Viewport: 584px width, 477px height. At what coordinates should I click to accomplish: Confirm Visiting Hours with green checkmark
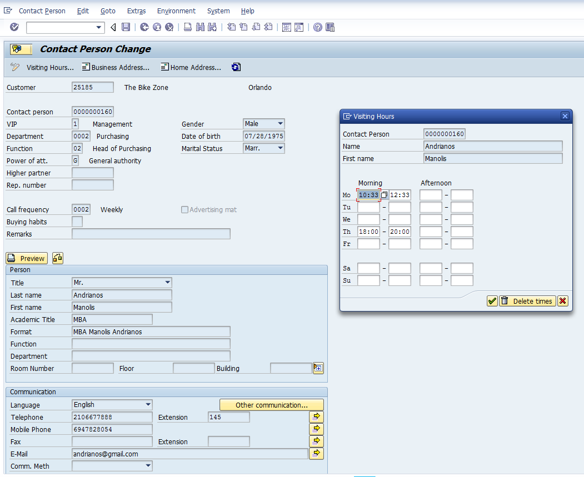point(492,300)
